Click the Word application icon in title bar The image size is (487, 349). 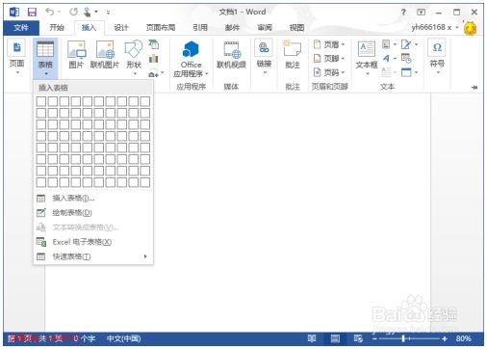click(14, 13)
